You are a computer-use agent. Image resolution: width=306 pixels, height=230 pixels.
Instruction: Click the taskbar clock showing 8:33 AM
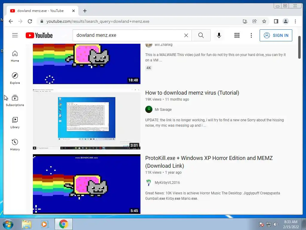(x=291, y=224)
